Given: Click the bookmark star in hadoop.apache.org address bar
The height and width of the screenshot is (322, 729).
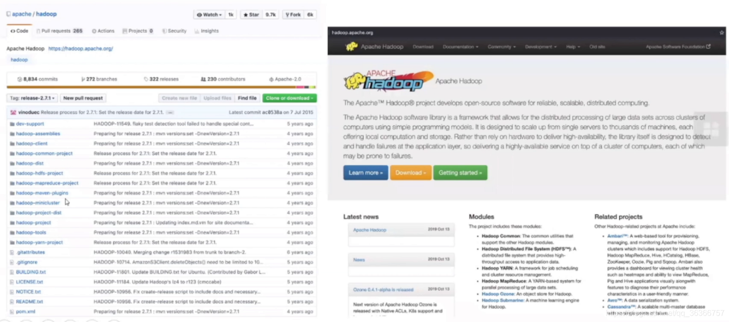Looking at the screenshot, I should coord(722,33).
